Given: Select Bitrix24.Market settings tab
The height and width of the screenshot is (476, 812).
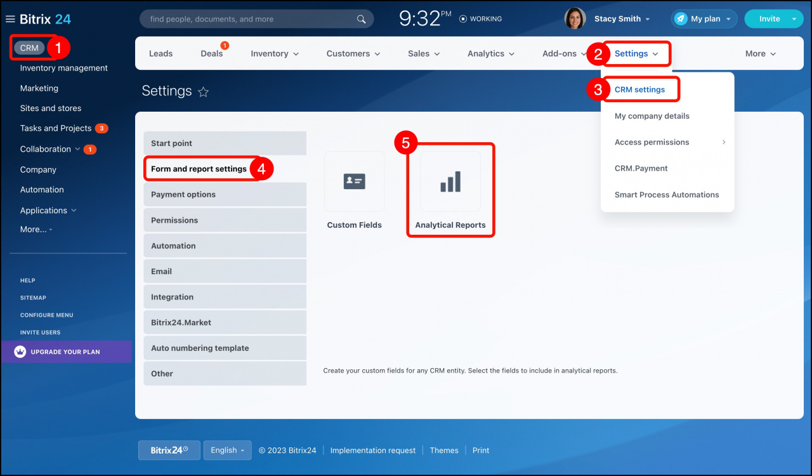Looking at the screenshot, I should point(225,322).
